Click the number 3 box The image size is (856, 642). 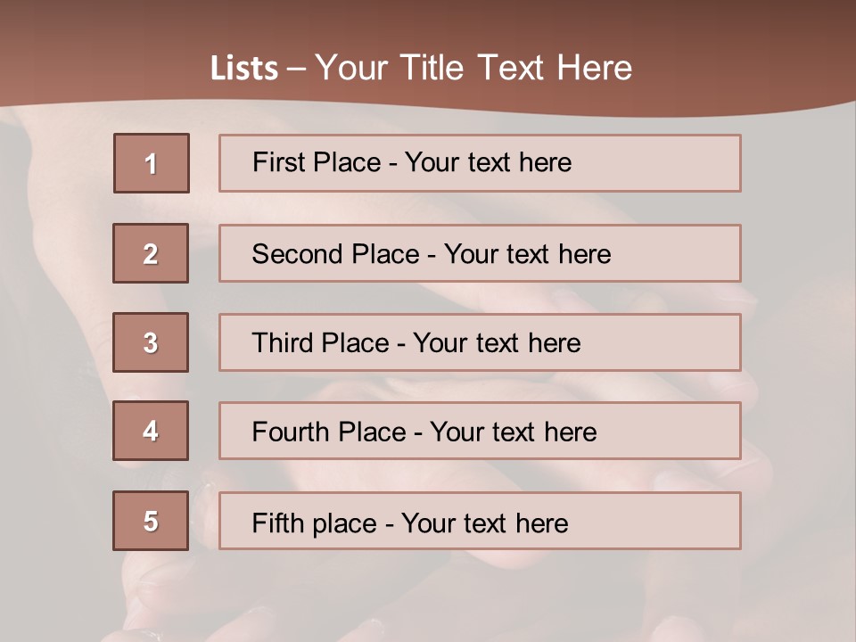151,342
